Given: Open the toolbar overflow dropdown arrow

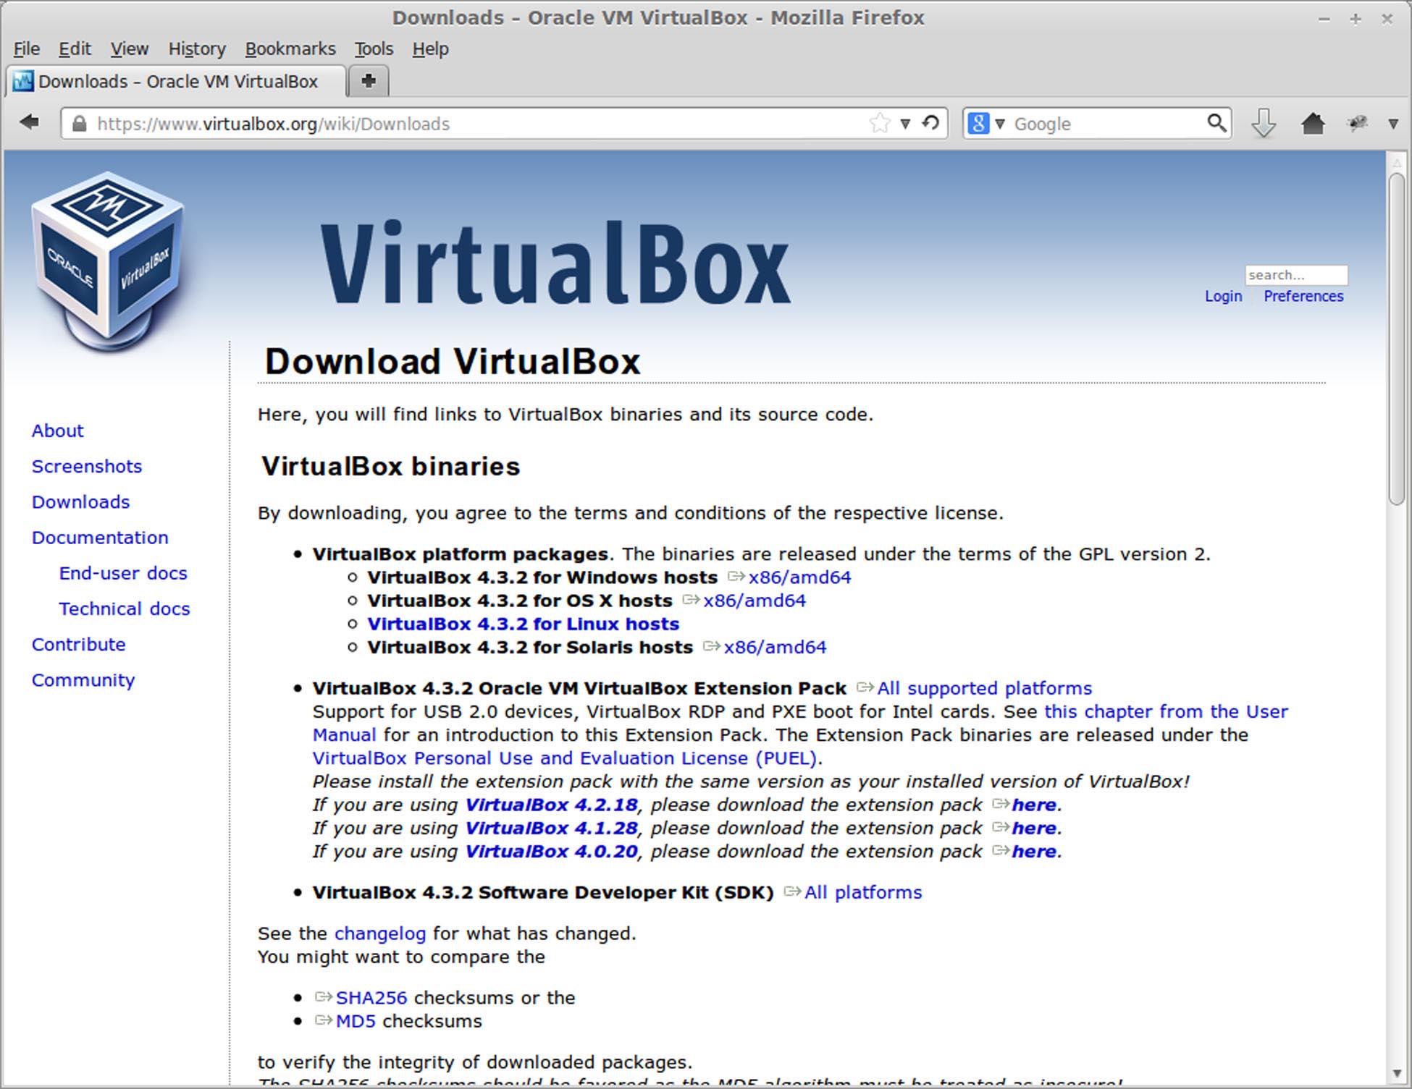Looking at the screenshot, I should point(1392,123).
